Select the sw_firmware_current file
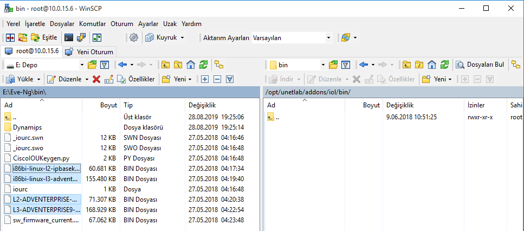The width and height of the screenshot is (524, 231). pyautogui.click(x=46, y=220)
